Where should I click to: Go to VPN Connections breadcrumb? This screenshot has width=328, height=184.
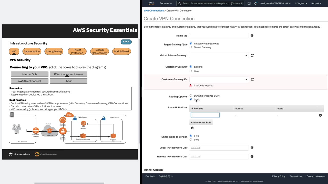tap(154, 10)
